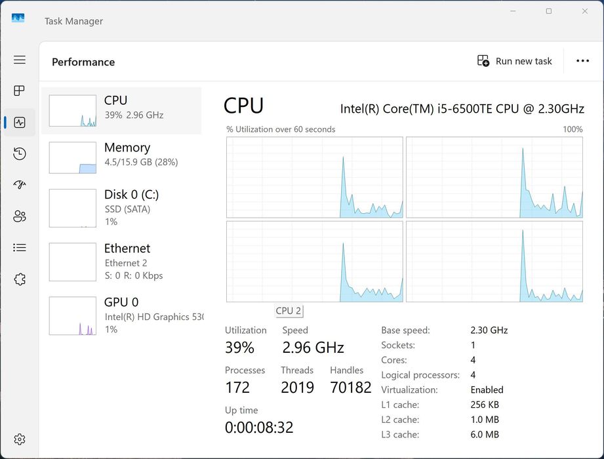Open the App history page icon
This screenshot has width=604, height=459.
(20, 153)
